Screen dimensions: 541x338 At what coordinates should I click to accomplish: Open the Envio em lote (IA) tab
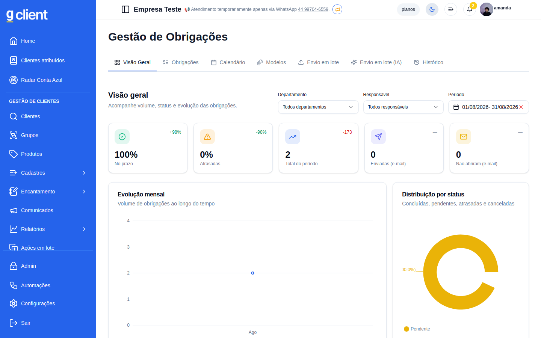click(376, 62)
